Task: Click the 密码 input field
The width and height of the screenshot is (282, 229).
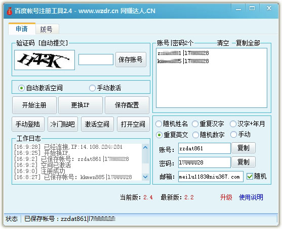Action: coord(205,162)
